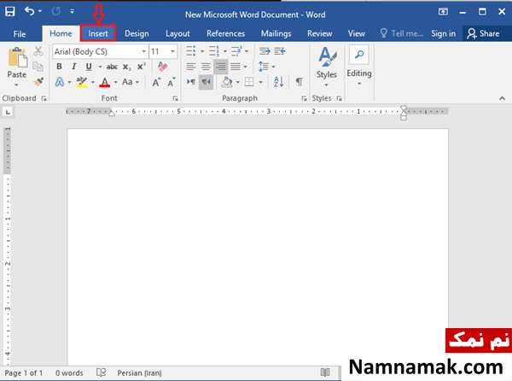The image size is (512, 381).
Task: Toggle Superscript formatting
Action: point(141,67)
